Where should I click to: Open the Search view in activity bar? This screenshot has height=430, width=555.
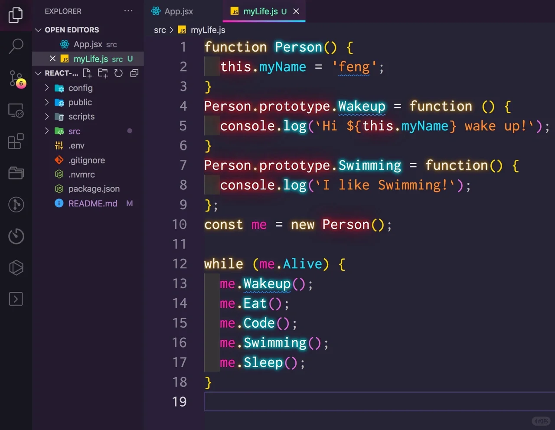pyautogui.click(x=16, y=46)
